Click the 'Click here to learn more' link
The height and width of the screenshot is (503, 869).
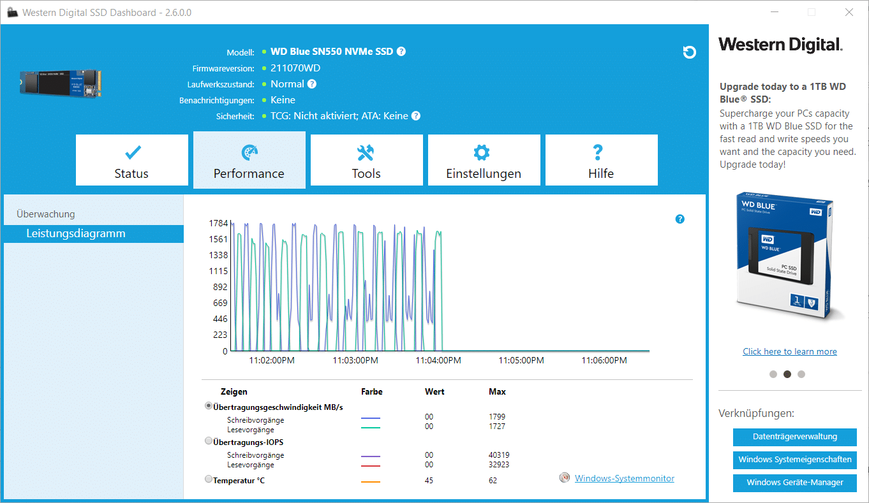pos(789,351)
